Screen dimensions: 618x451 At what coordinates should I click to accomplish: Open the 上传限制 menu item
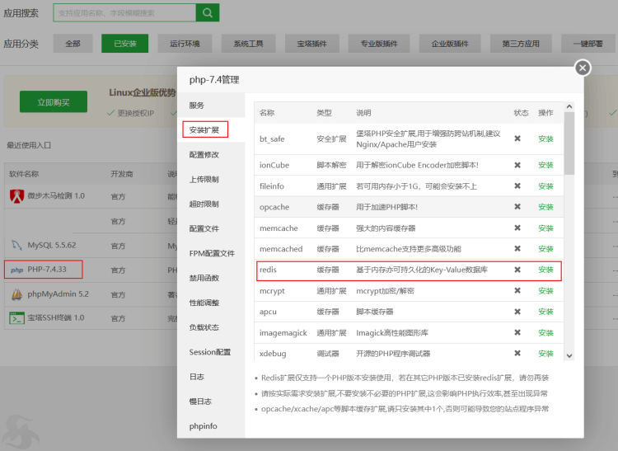(x=211, y=180)
